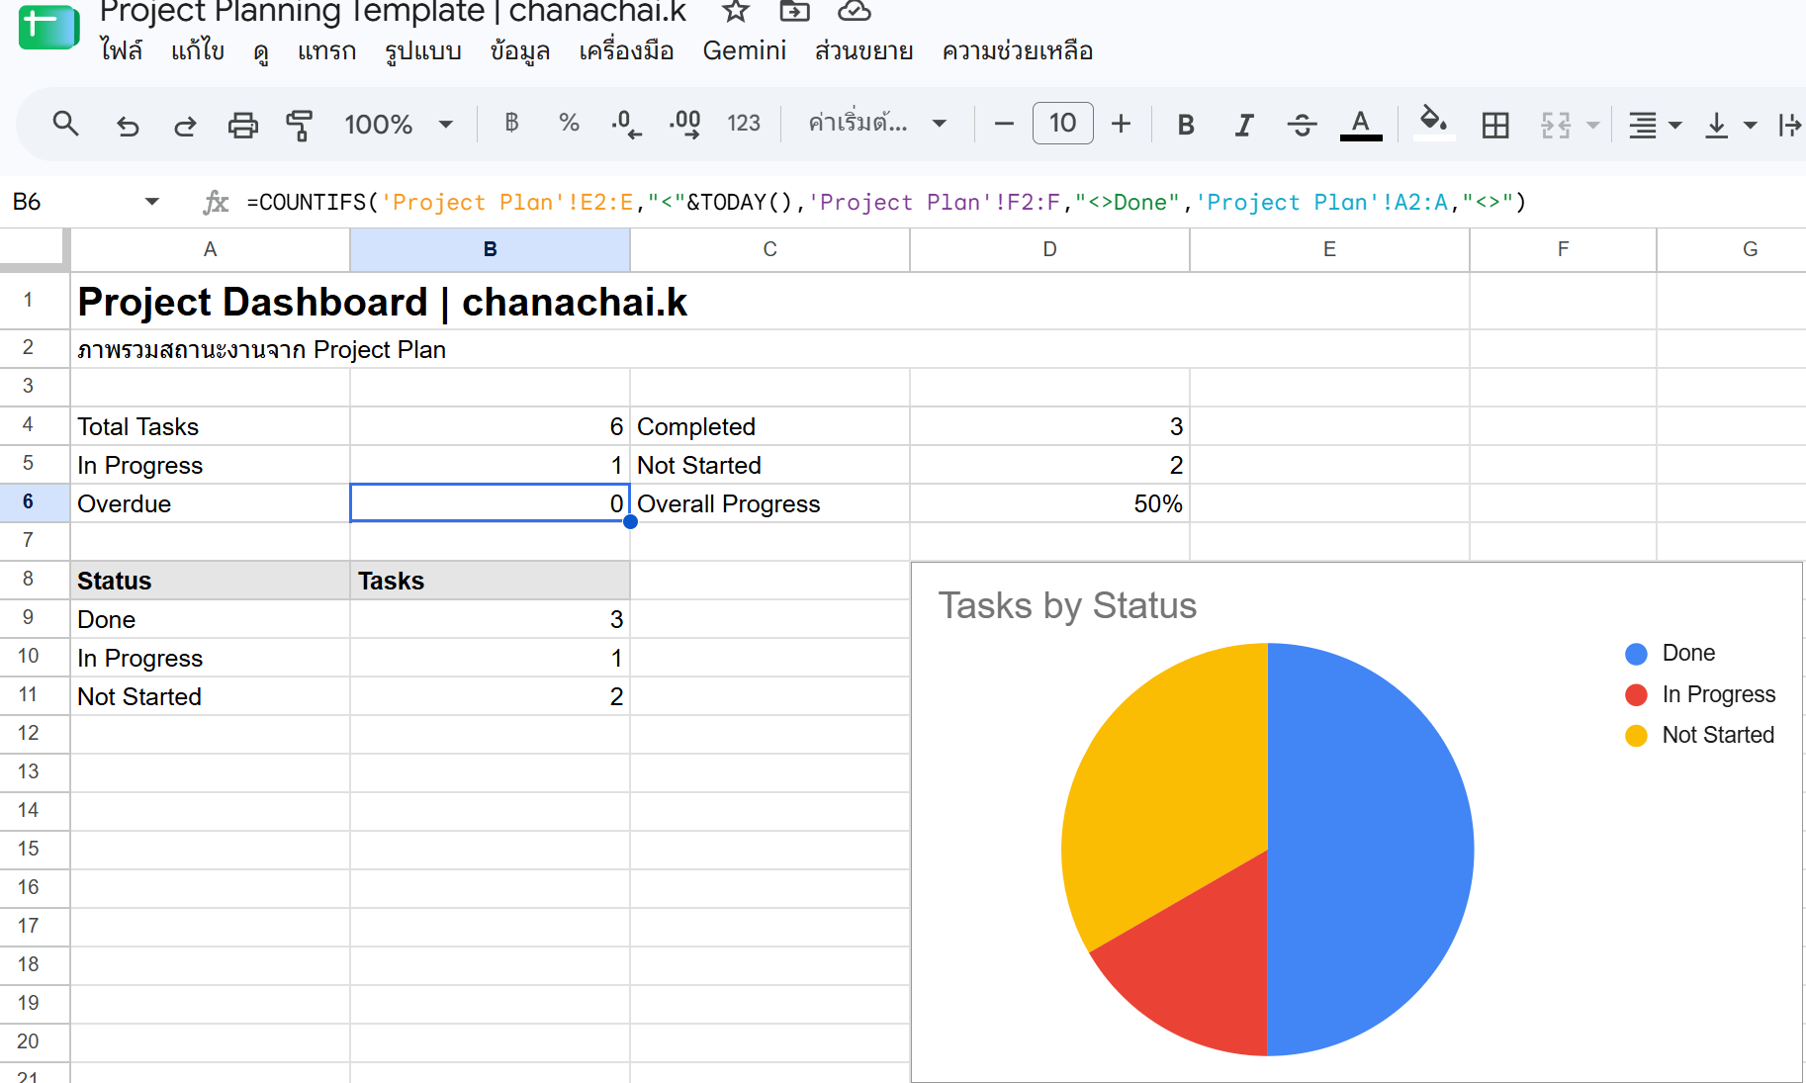The image size is (1806, 1083).
Task: Toggle strikethrough formatting
Action: tap(1302, 125)
